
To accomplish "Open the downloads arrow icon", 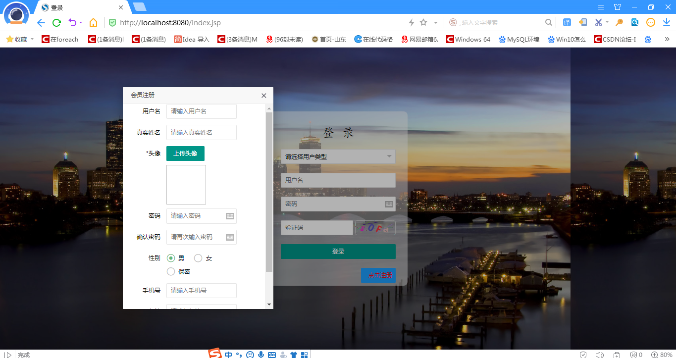I will click(667, 23).
